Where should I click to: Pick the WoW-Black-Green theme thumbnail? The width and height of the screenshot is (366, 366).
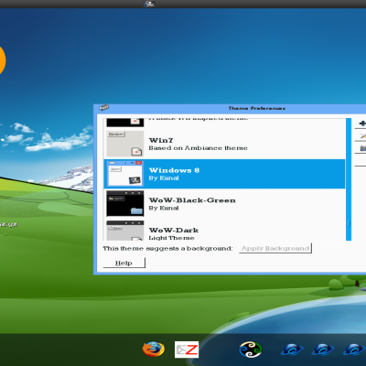[x=125, y=204]
